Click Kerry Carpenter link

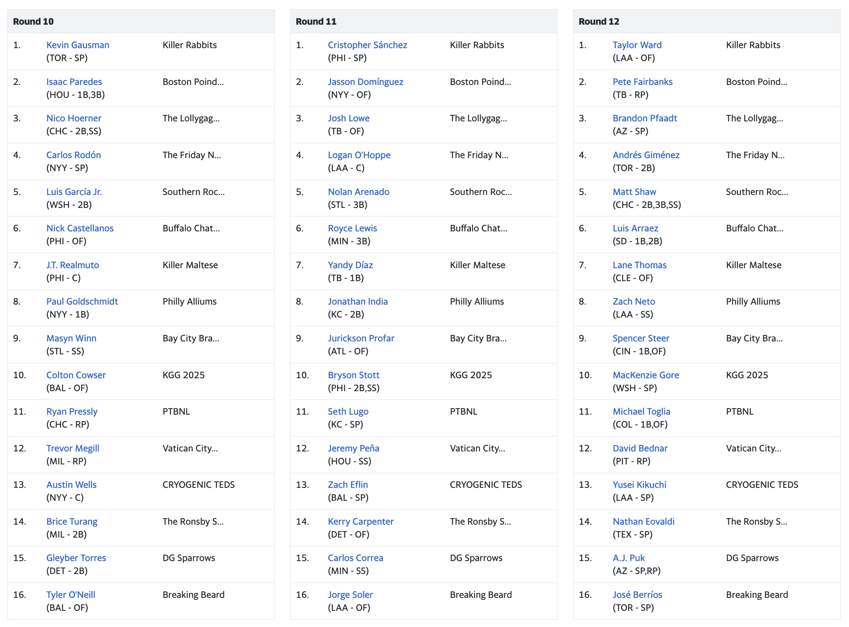pyautogui.click(x=361, y=521)
